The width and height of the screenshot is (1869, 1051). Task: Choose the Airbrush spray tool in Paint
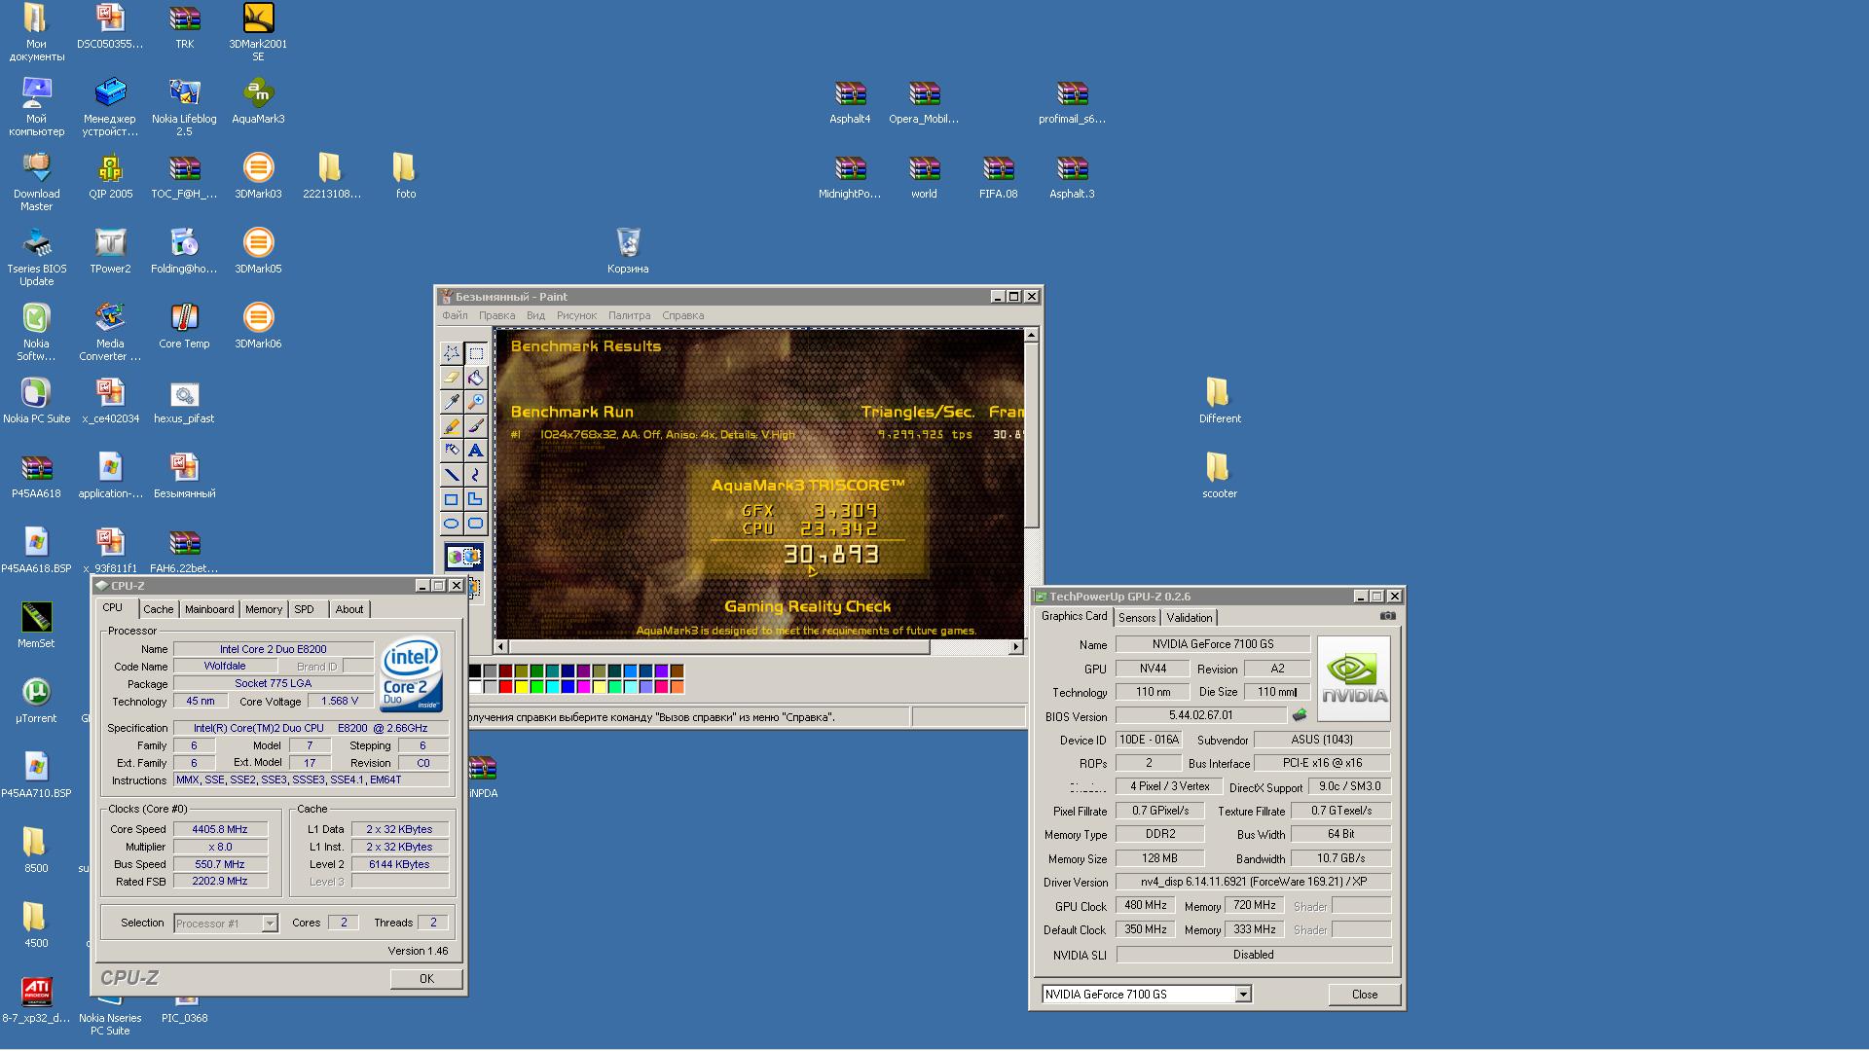(452, 450)
